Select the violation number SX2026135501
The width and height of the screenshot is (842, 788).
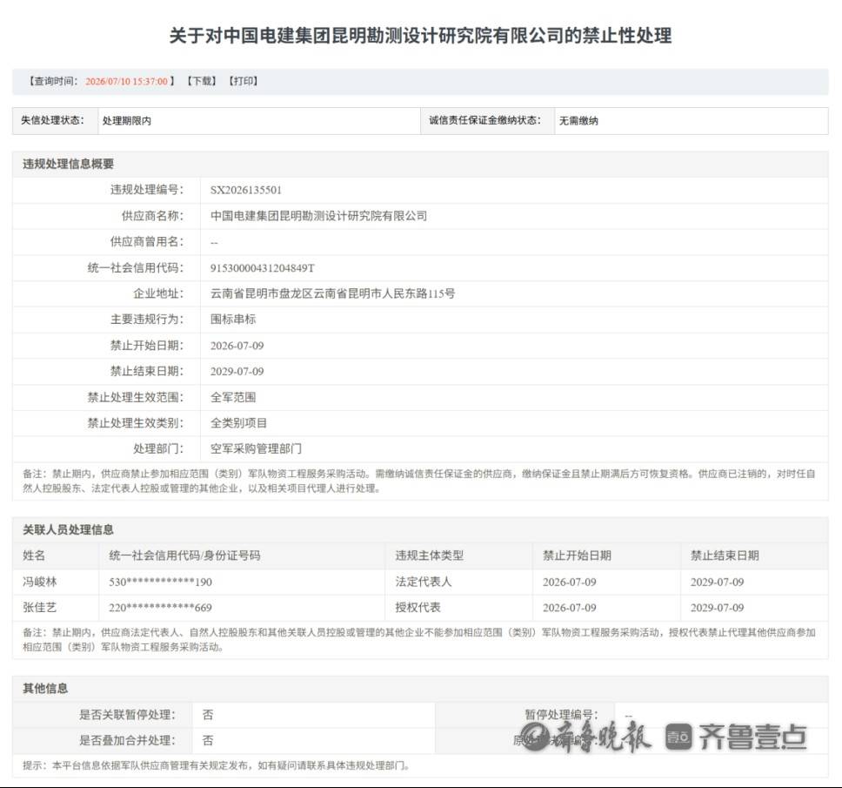[246, 190]
